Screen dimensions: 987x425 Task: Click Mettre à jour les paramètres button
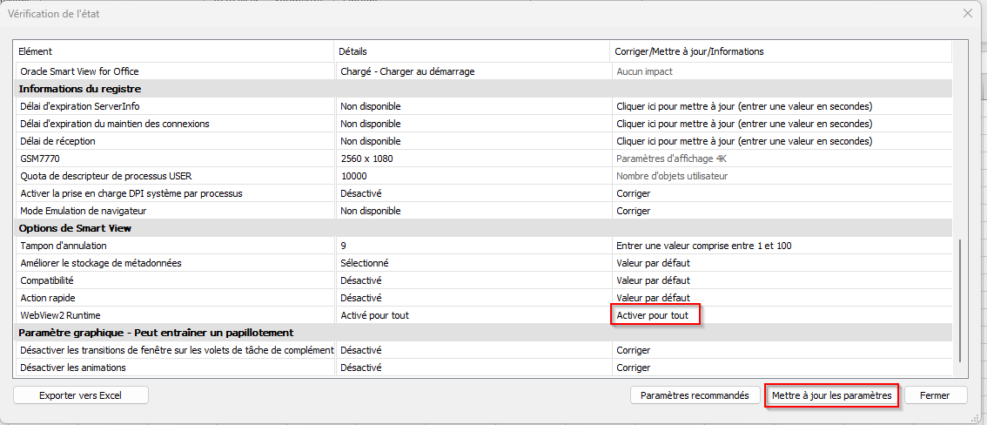pyautogui.click(x=831, y=395)
